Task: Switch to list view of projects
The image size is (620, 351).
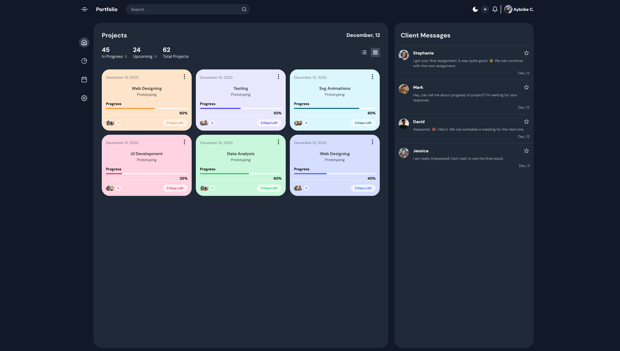Action: click(364, 52)
